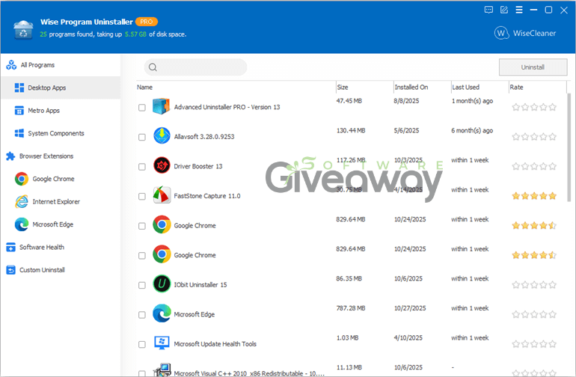The width and height of the screenshot is (576, 377).
Task: Click the Metro Apps icon
Action: click(x=19, y=111)
